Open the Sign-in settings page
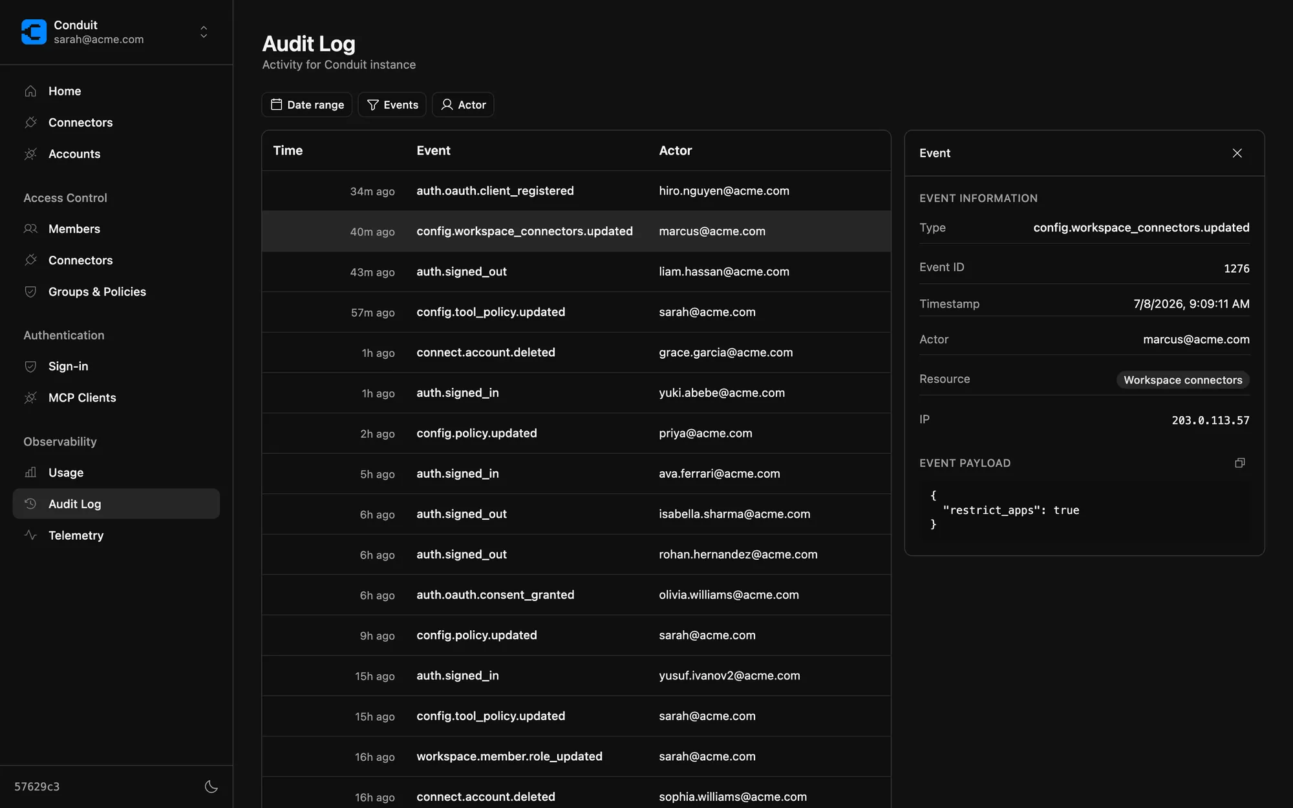1293x808 pixels. pyautogui.click(x=116, y=366)
